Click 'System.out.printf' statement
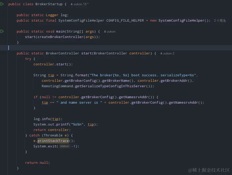Screen dimensions: 232x175 pos(51,124)
